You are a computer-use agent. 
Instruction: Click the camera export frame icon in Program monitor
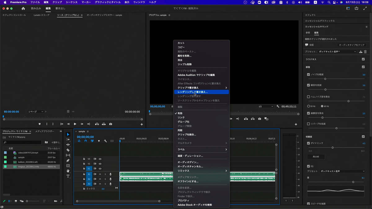259,119
